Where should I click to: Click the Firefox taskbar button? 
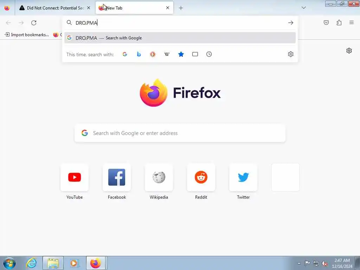point(96,263)
